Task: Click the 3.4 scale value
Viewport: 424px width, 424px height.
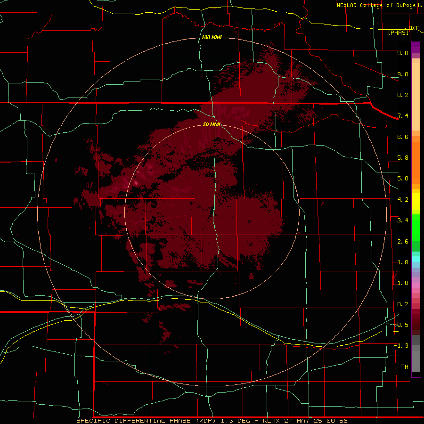Action: click(x=403, y=220)
